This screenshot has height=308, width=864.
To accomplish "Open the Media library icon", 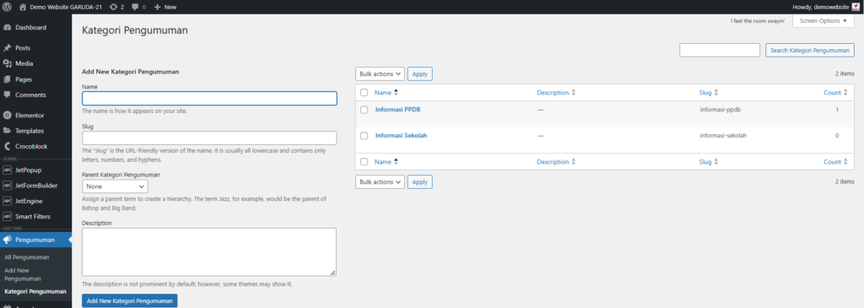I will point(7,63).
